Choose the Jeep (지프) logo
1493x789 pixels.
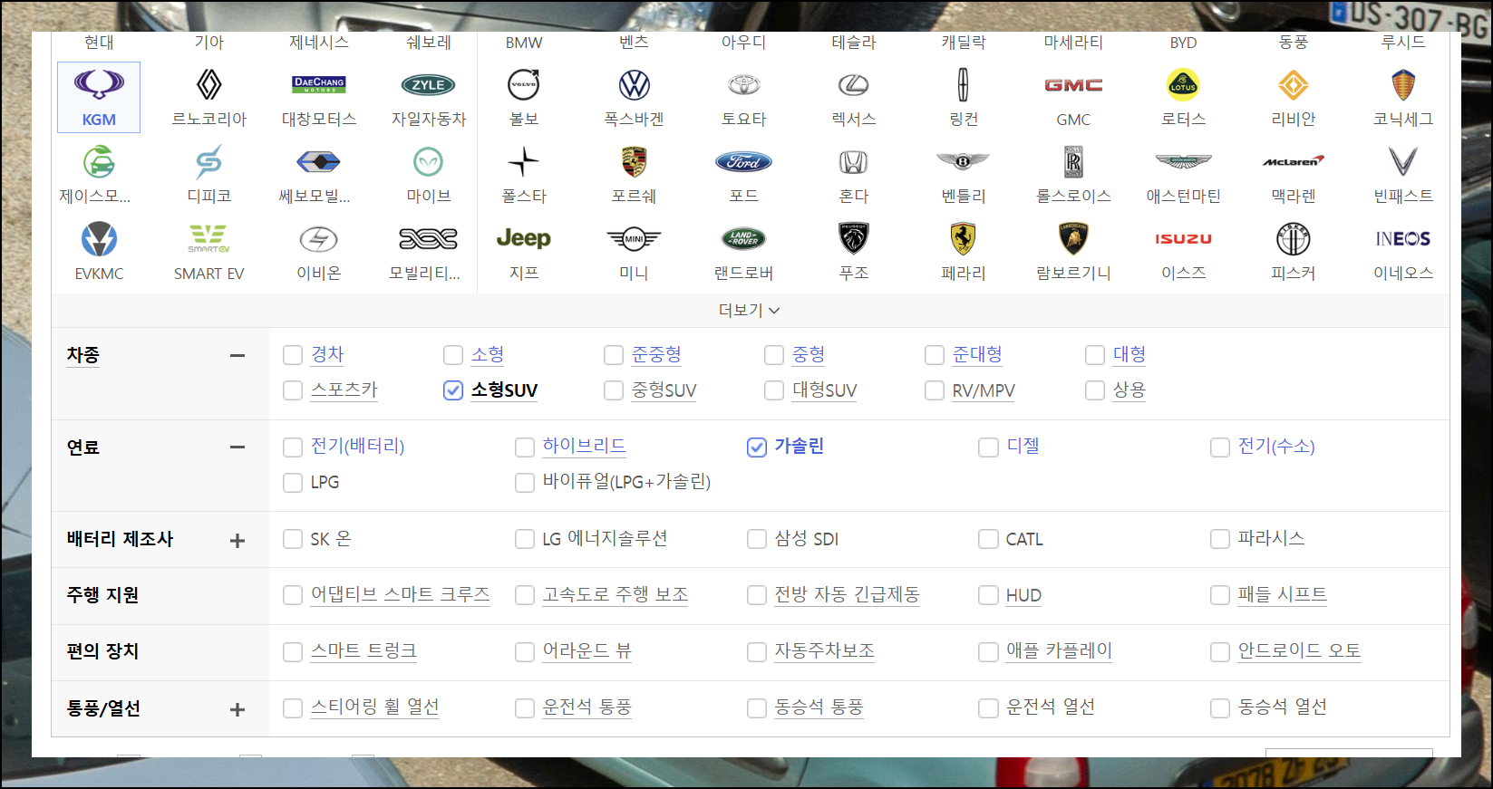click(x=524, y=239)
